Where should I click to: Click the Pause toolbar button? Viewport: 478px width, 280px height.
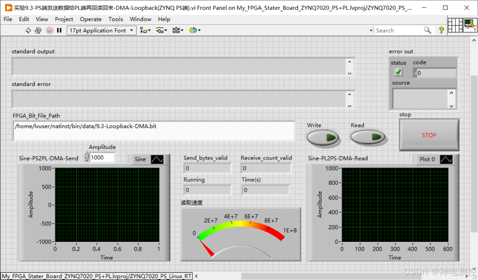click(60, 31)
